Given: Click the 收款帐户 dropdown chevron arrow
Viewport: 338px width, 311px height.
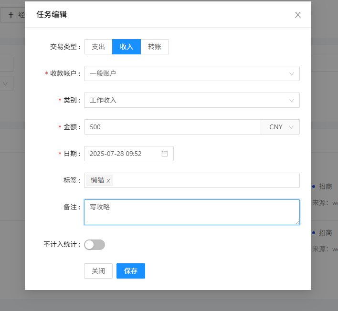Looking at the screenshot, I should [x=291, y=73].
